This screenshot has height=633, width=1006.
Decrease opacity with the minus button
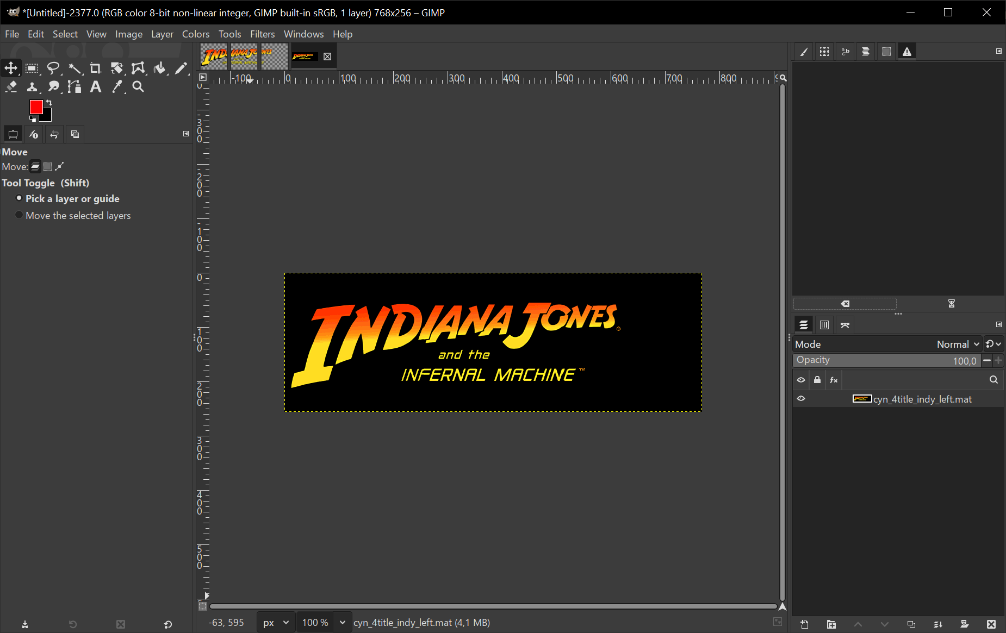tap(987, 360)
